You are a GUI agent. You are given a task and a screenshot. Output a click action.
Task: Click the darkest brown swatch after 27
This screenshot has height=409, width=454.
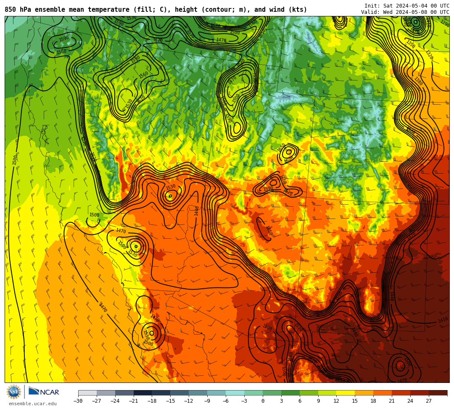(x=438, y=393)
